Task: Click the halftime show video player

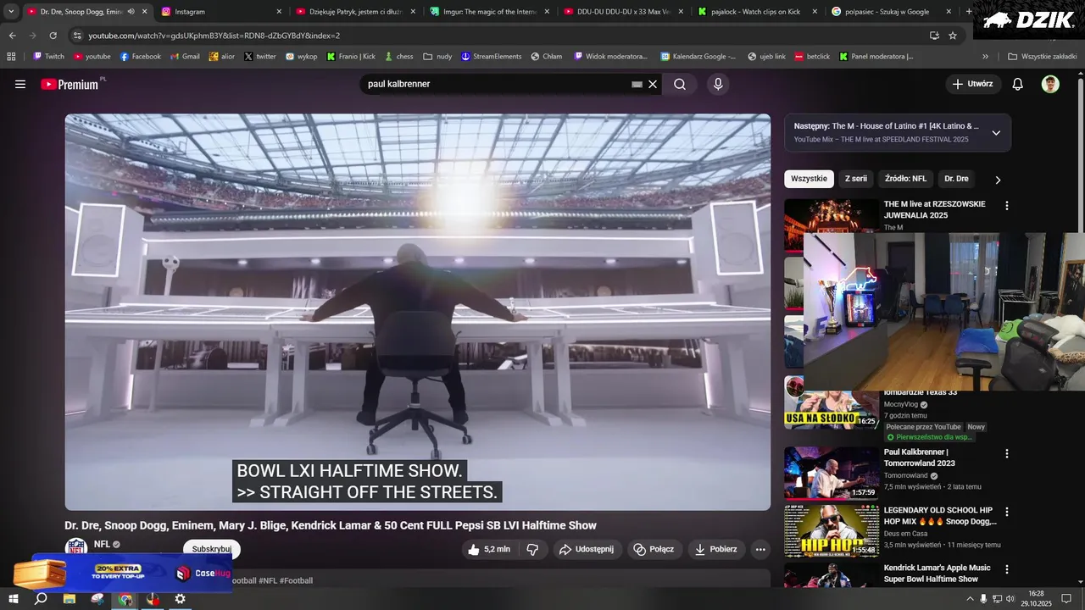Action: click(418, 312)
